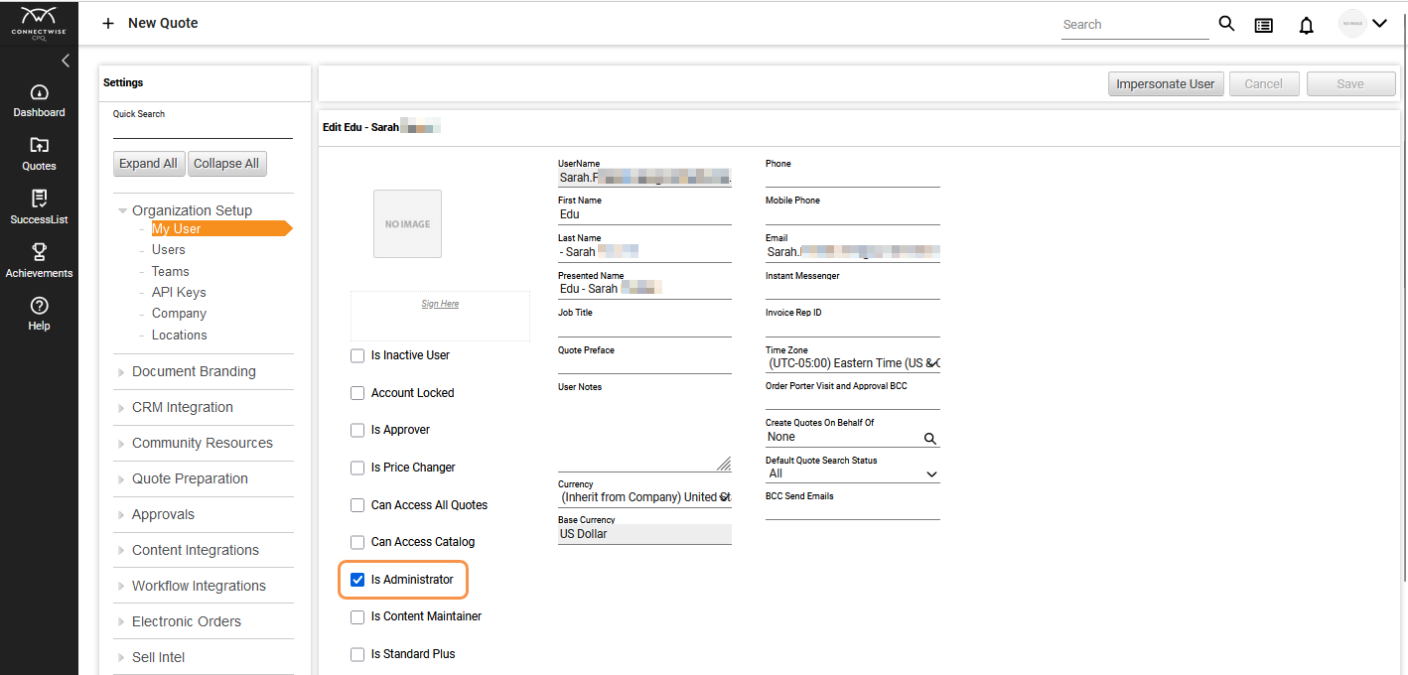This screenshot has width=1408, height=675.
Task: Click the Mobile Phone field
Action: 852,215
